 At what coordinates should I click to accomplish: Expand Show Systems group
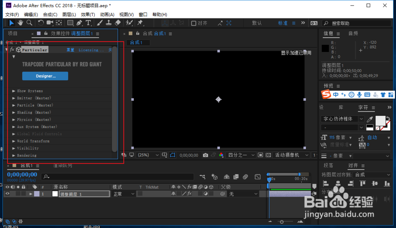pyautogui.click(x=13, y=91)
